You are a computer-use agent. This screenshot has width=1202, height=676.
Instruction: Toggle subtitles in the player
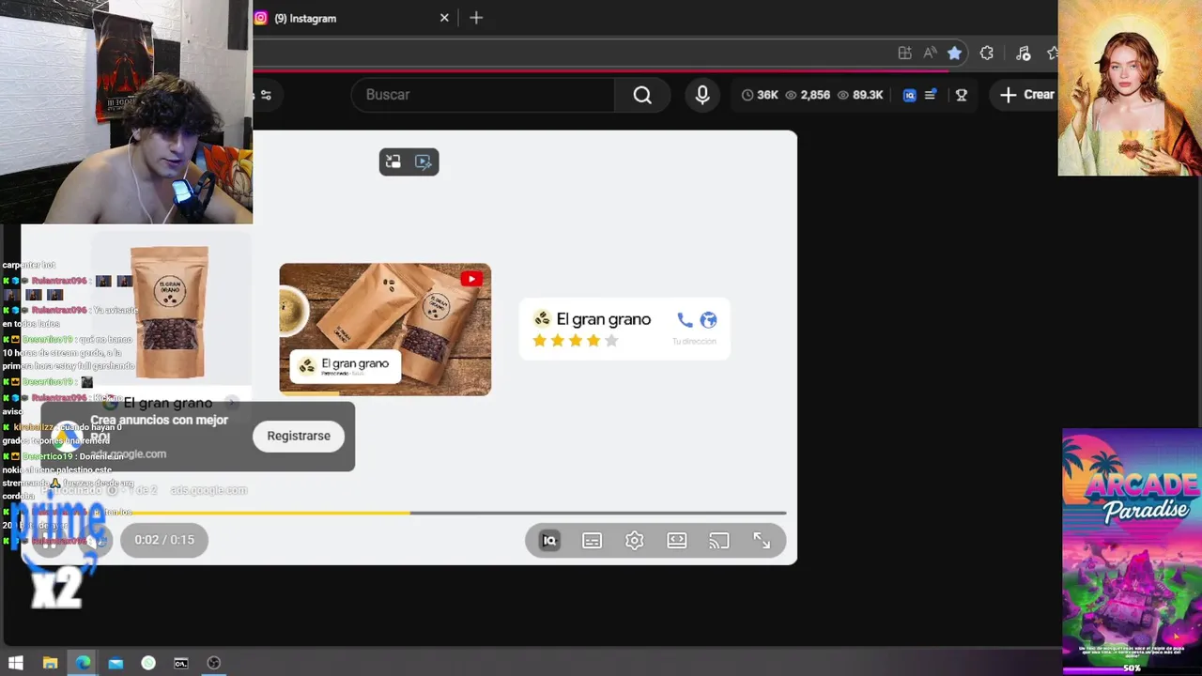tap(592, 541)
